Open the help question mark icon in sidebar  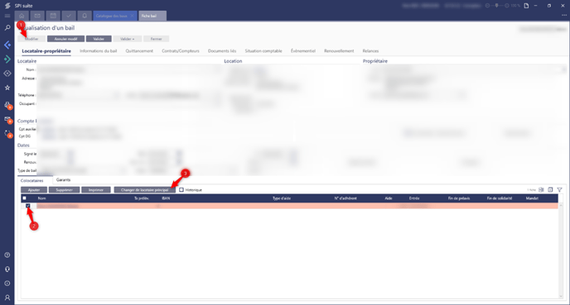coord(7,255)
